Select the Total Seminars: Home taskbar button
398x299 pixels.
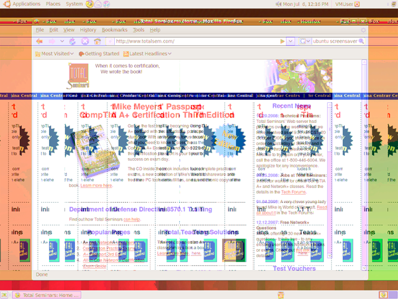click(x=46, y=295)
